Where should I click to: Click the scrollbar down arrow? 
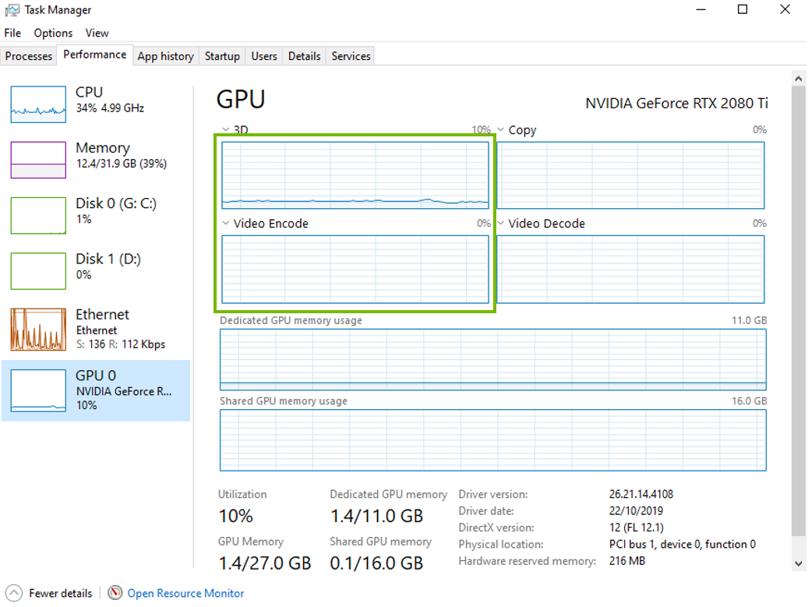pyautogui.click(x=798, y=563)
